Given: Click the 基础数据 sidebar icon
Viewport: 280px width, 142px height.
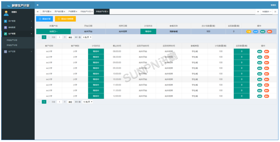Looking at the screenshot, I should pos(6,28).
